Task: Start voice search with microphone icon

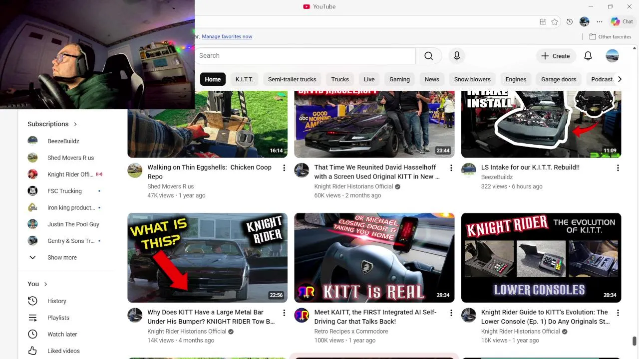Action: point(456,56)
